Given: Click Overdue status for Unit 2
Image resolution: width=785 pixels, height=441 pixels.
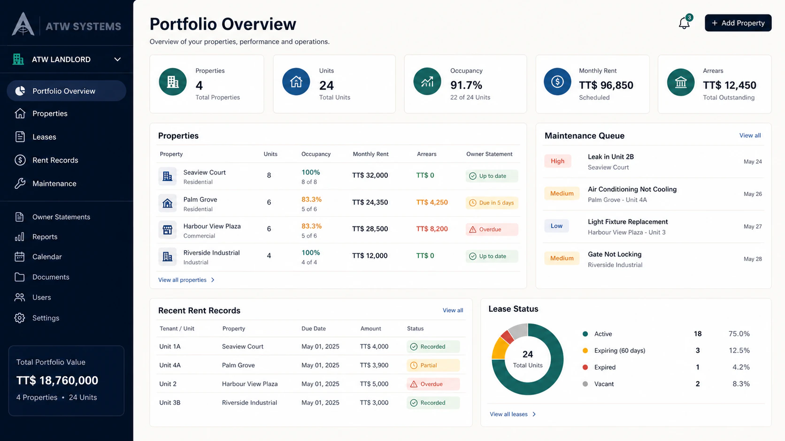Looking at the screenshot, I should [x=433, y=384].
